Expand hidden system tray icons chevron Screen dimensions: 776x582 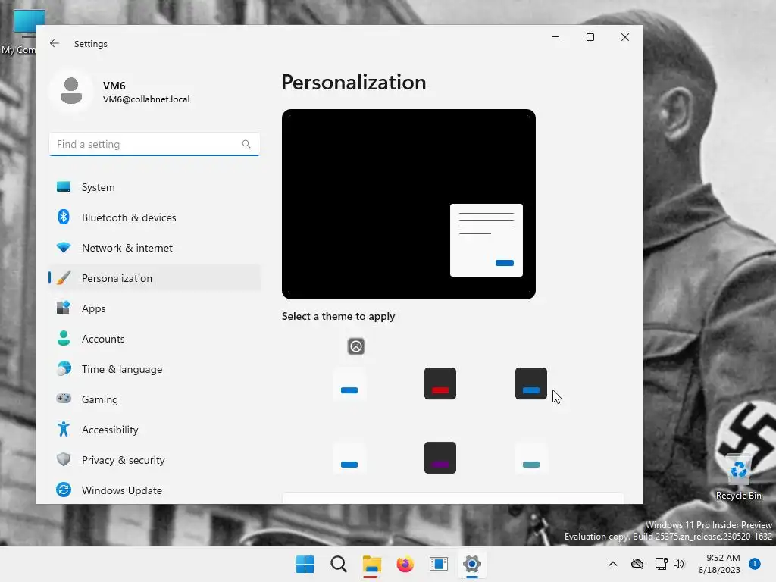[x=612, y=564]
